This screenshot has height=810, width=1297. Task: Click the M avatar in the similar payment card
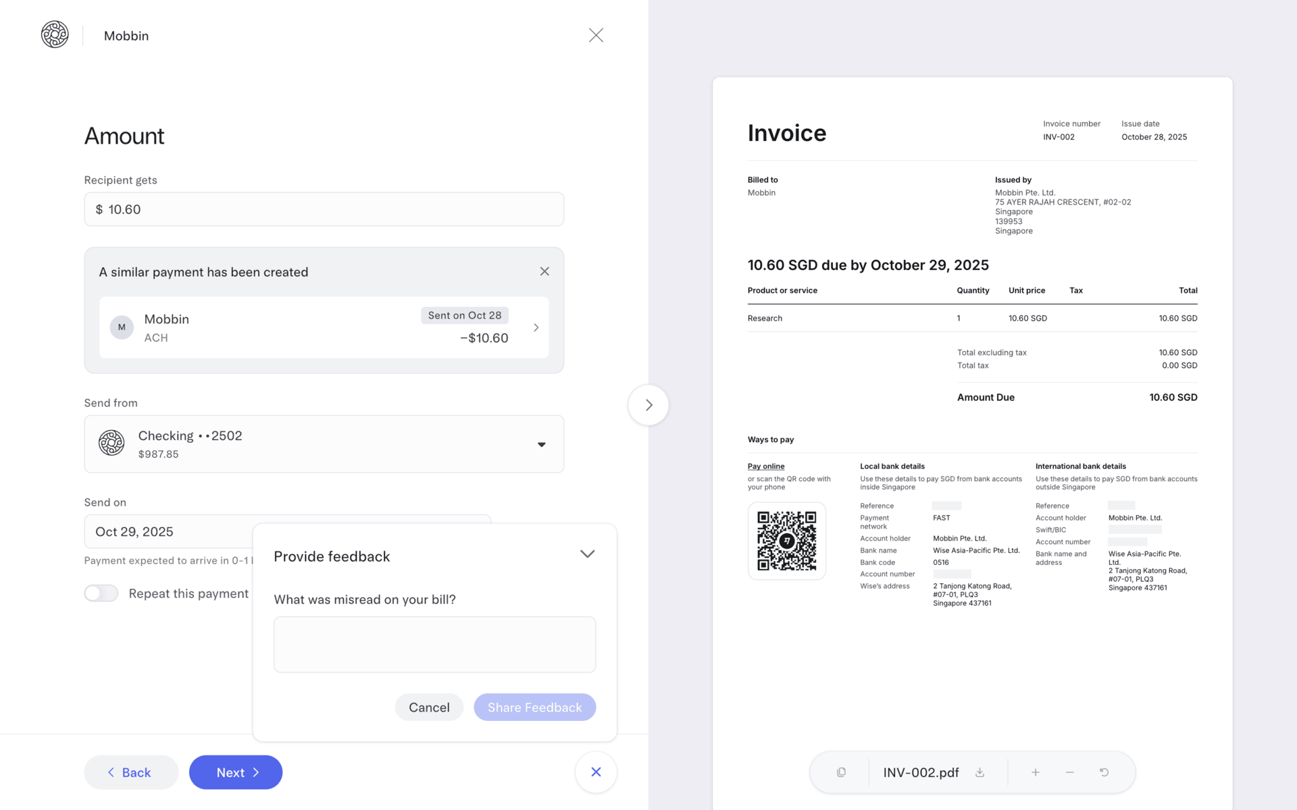click(x=122, y=327)
